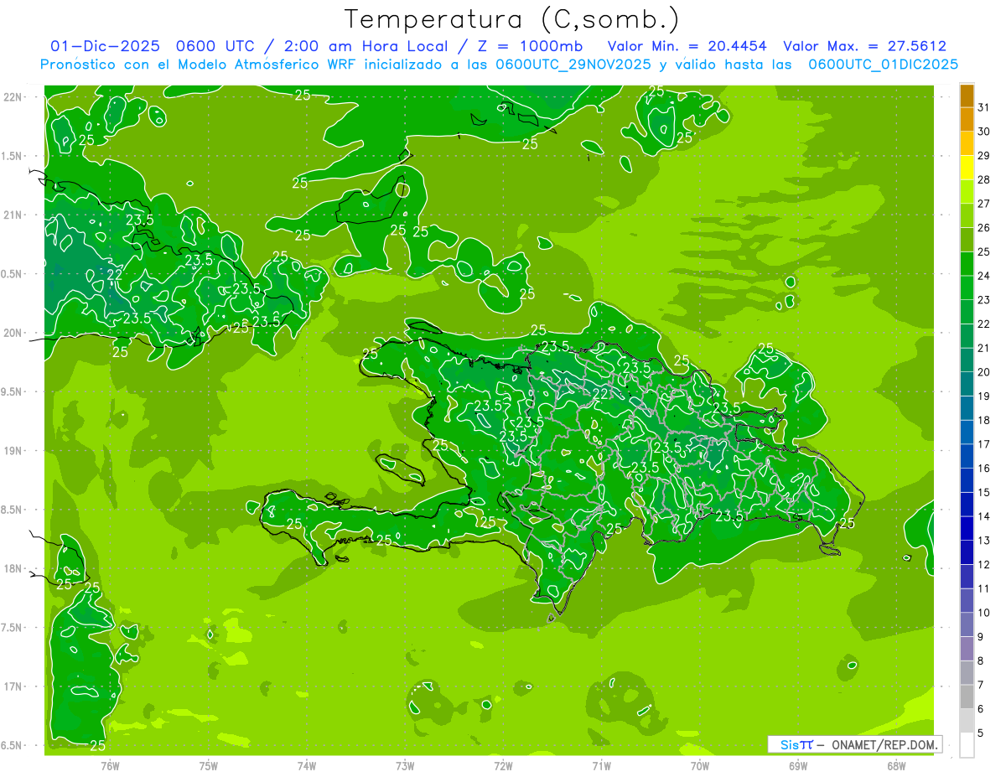Click the "75W" longitude axis label
1006x777 pixels.
click(209, 766)
